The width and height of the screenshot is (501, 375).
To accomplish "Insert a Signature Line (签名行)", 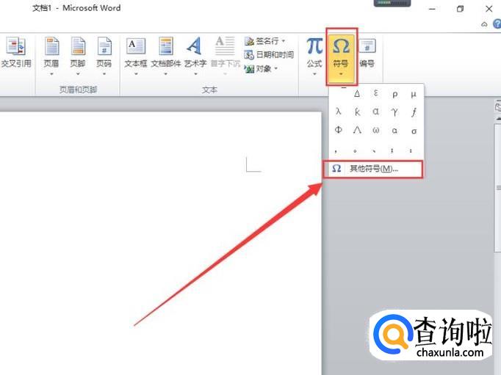I will pyautogui.click(x=264, y=41).
